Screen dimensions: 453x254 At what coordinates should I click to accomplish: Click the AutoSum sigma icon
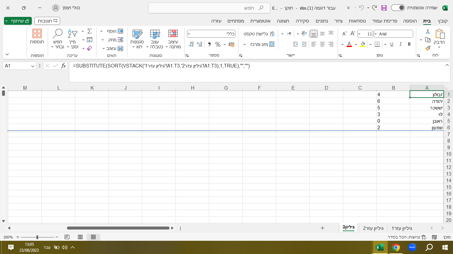click(x=89, y=31)
